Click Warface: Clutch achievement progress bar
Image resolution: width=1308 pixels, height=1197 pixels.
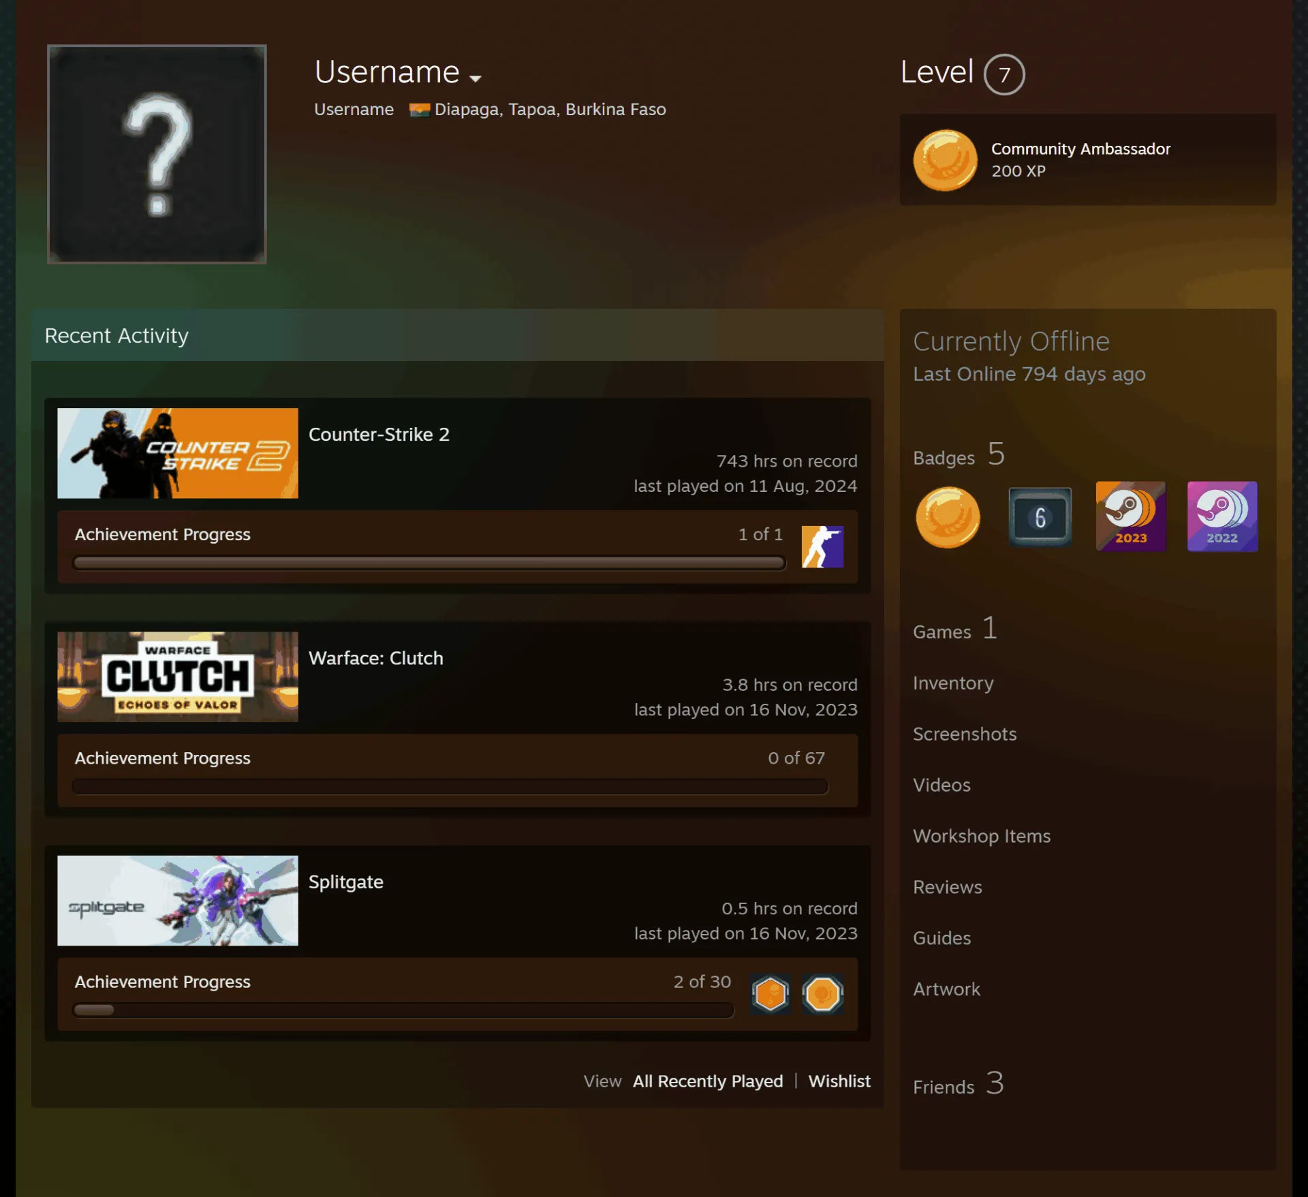pos(450,786)
